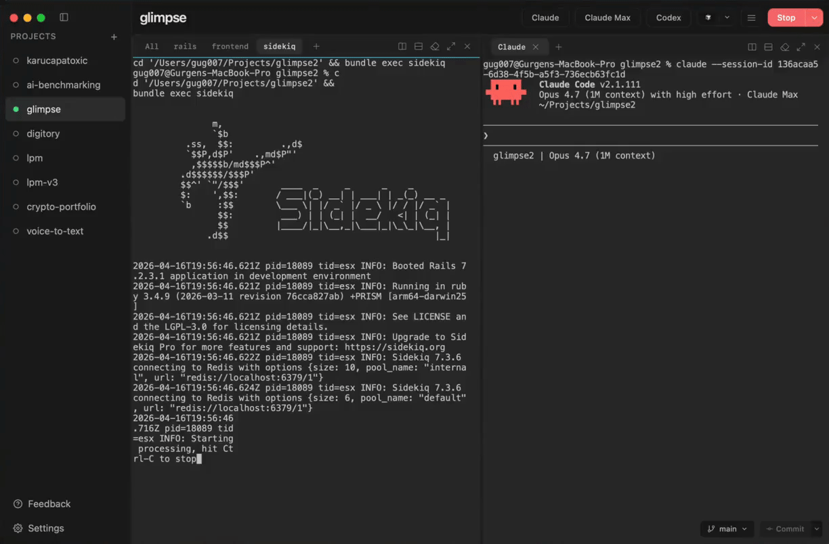Switch to the All terminal tab
This screenshot has width=829, height=544.
click(x=152, y=47)
